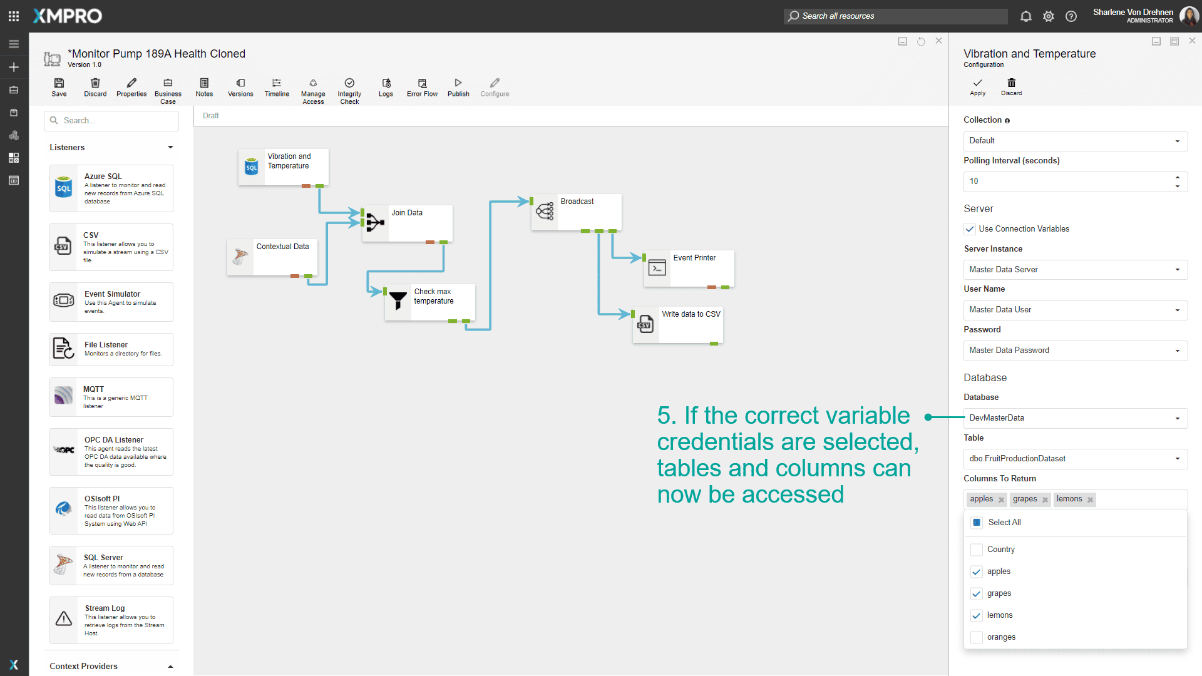Screen dimensions: 1202x676
Task: Open the Table dropdown
Action: tap(1075, 459)
